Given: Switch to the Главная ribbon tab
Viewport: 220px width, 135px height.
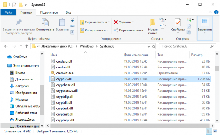Looking at the screenshot, I should coord(26,12).
